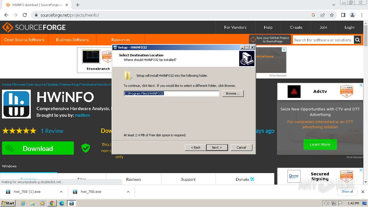The height and width of the screenshot is (207, 368).
Task: Click the share page icon
Action: coord(323,15)
